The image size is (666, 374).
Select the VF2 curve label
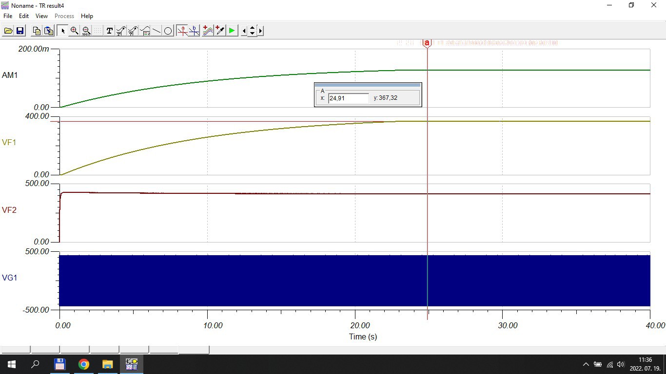(x=9, y=210)
